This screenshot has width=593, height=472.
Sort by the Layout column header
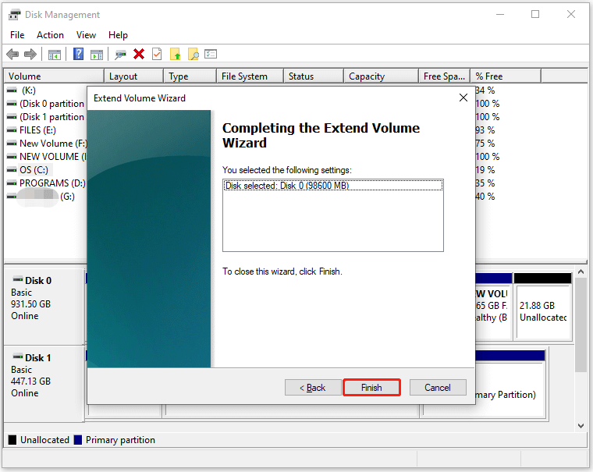click(134, 76)
